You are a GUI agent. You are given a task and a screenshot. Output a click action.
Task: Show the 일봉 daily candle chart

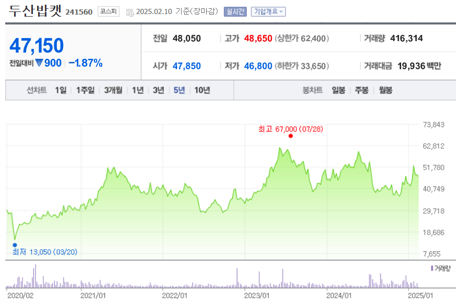(x=339, y=90)
